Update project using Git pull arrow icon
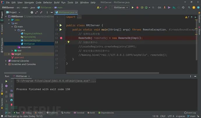This screenshot has width=201, height=118. tap(165, 8)
